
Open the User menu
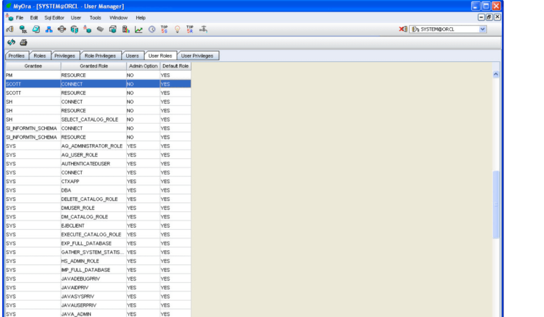[x=76, y=18]
